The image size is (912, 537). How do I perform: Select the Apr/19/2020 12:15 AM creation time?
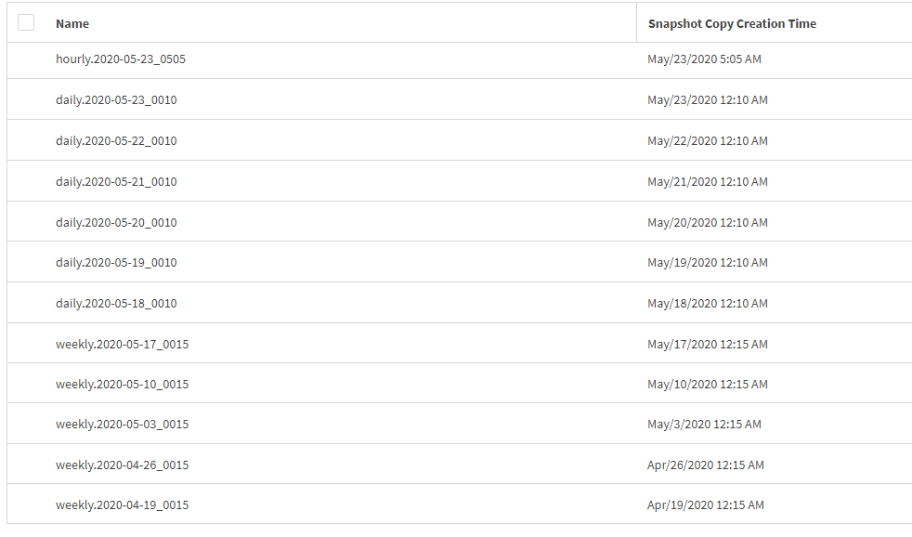pyautogui.click(x=706, y=505)
